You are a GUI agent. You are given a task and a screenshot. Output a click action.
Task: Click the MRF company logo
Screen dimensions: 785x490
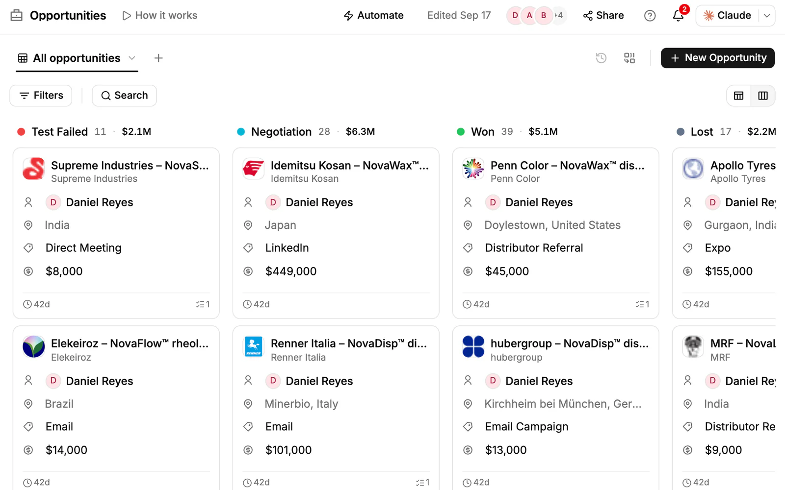coord(693,347)
